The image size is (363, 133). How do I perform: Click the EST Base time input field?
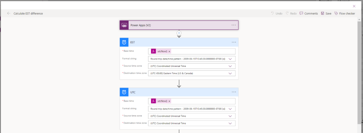(192, 51)
